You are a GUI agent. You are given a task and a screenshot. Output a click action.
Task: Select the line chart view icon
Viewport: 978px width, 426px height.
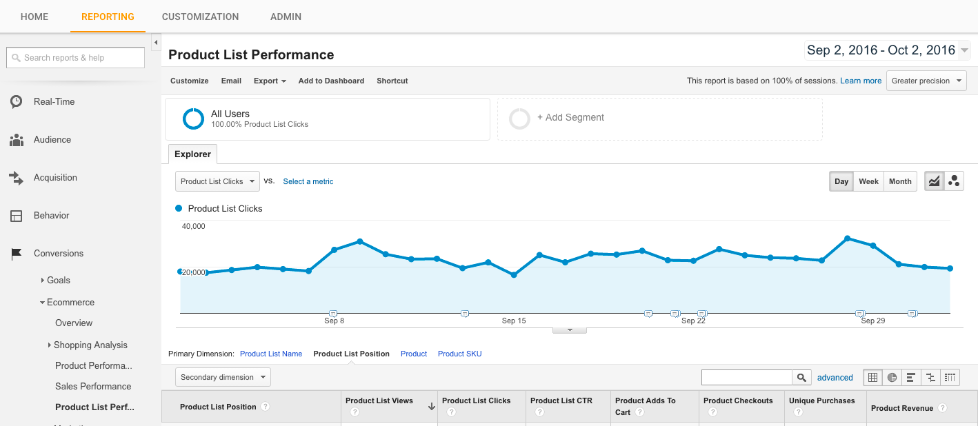[935, 181]
